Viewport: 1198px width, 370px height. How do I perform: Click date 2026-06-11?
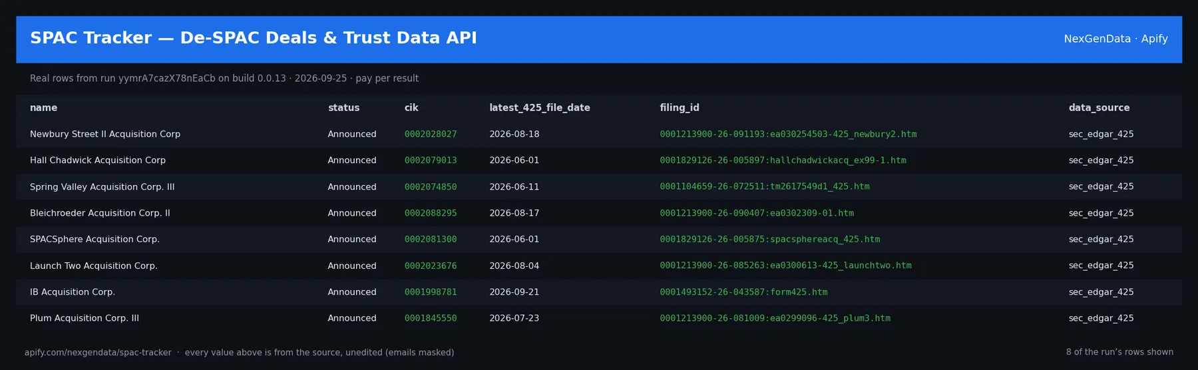tap(514, 187)
